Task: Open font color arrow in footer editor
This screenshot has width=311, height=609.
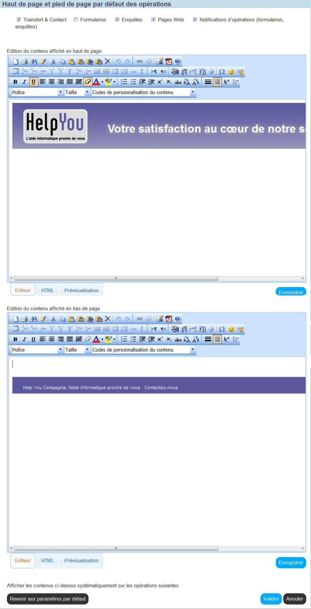Action: (102, 339)
